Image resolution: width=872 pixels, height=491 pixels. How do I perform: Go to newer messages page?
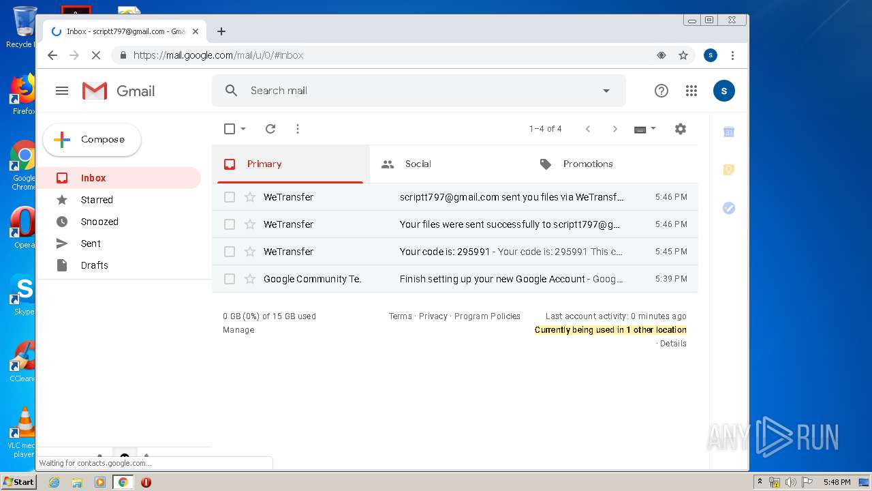pos(588,129)
